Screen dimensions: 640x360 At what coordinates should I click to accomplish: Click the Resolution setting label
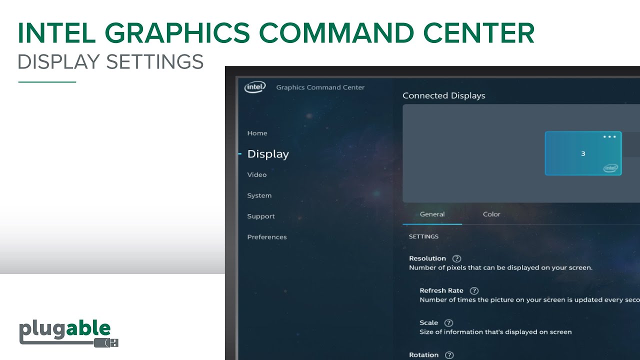pyautogui.click(x=427, y=258)
